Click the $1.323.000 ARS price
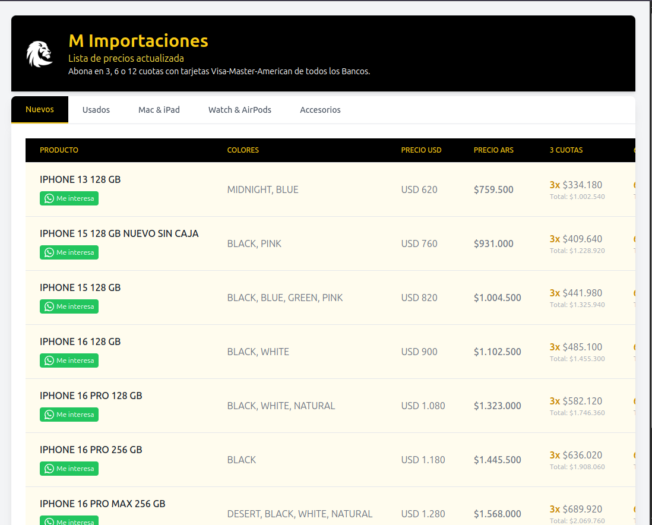 [498, 406]
